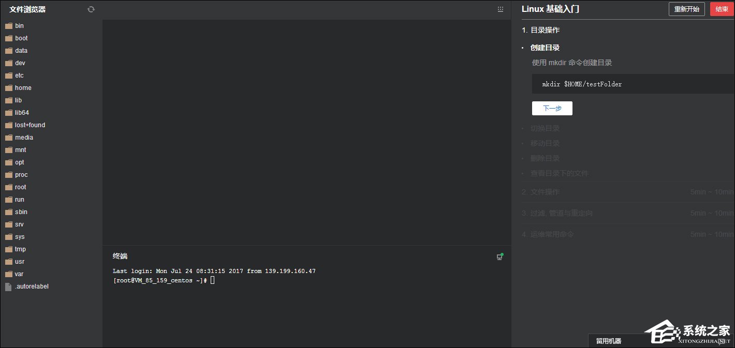Select the lost+found folder name

(x=30, y=125)
